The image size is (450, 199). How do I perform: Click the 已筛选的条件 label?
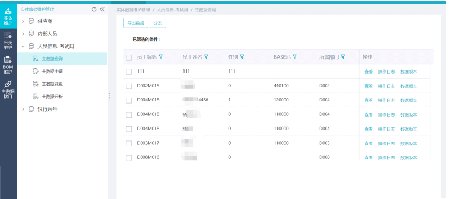[146, 40]
